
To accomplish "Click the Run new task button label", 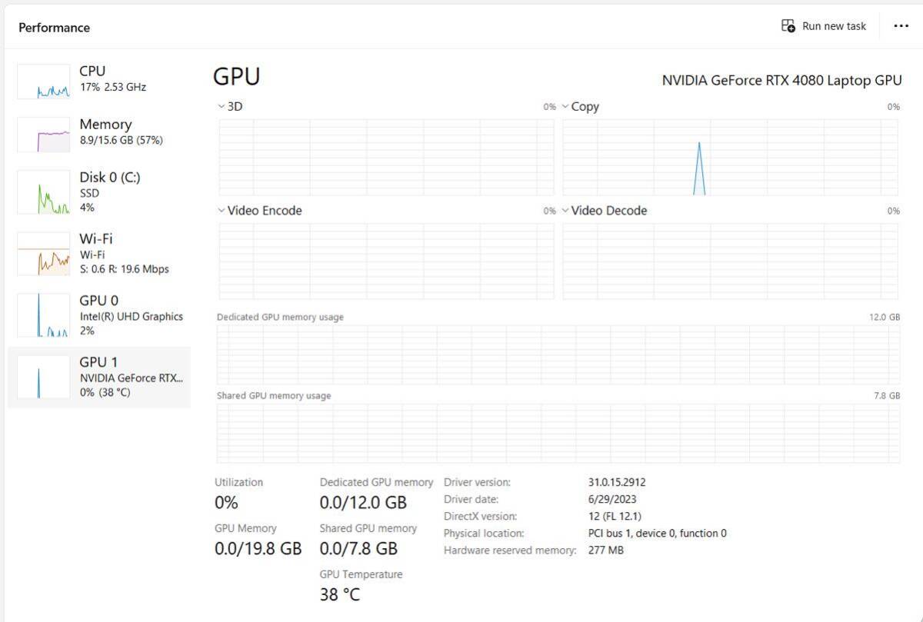I will tap(834, 26).
